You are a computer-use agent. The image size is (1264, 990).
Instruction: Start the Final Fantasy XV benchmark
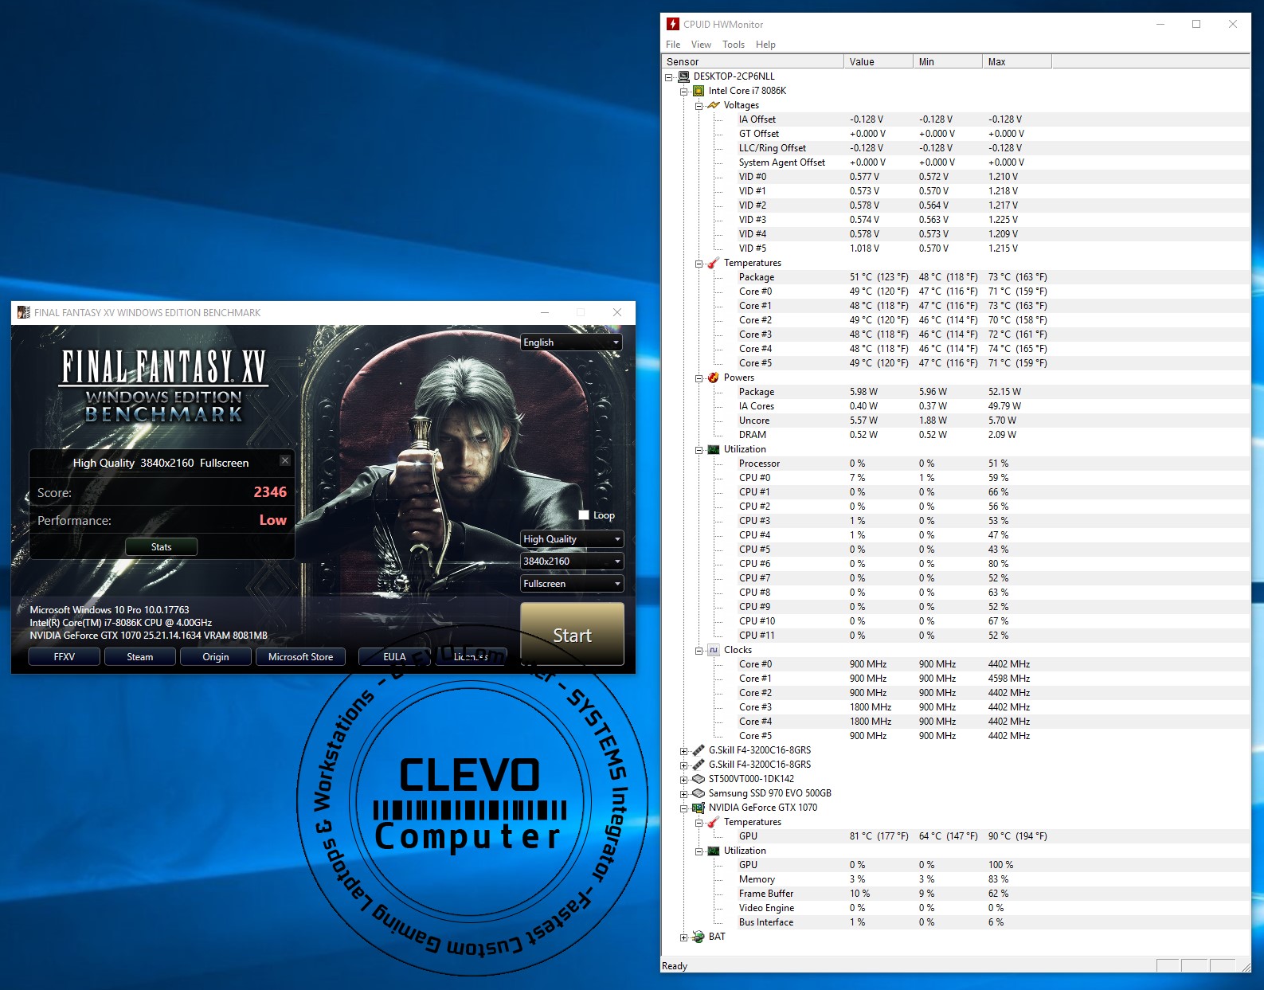point(572,634)
